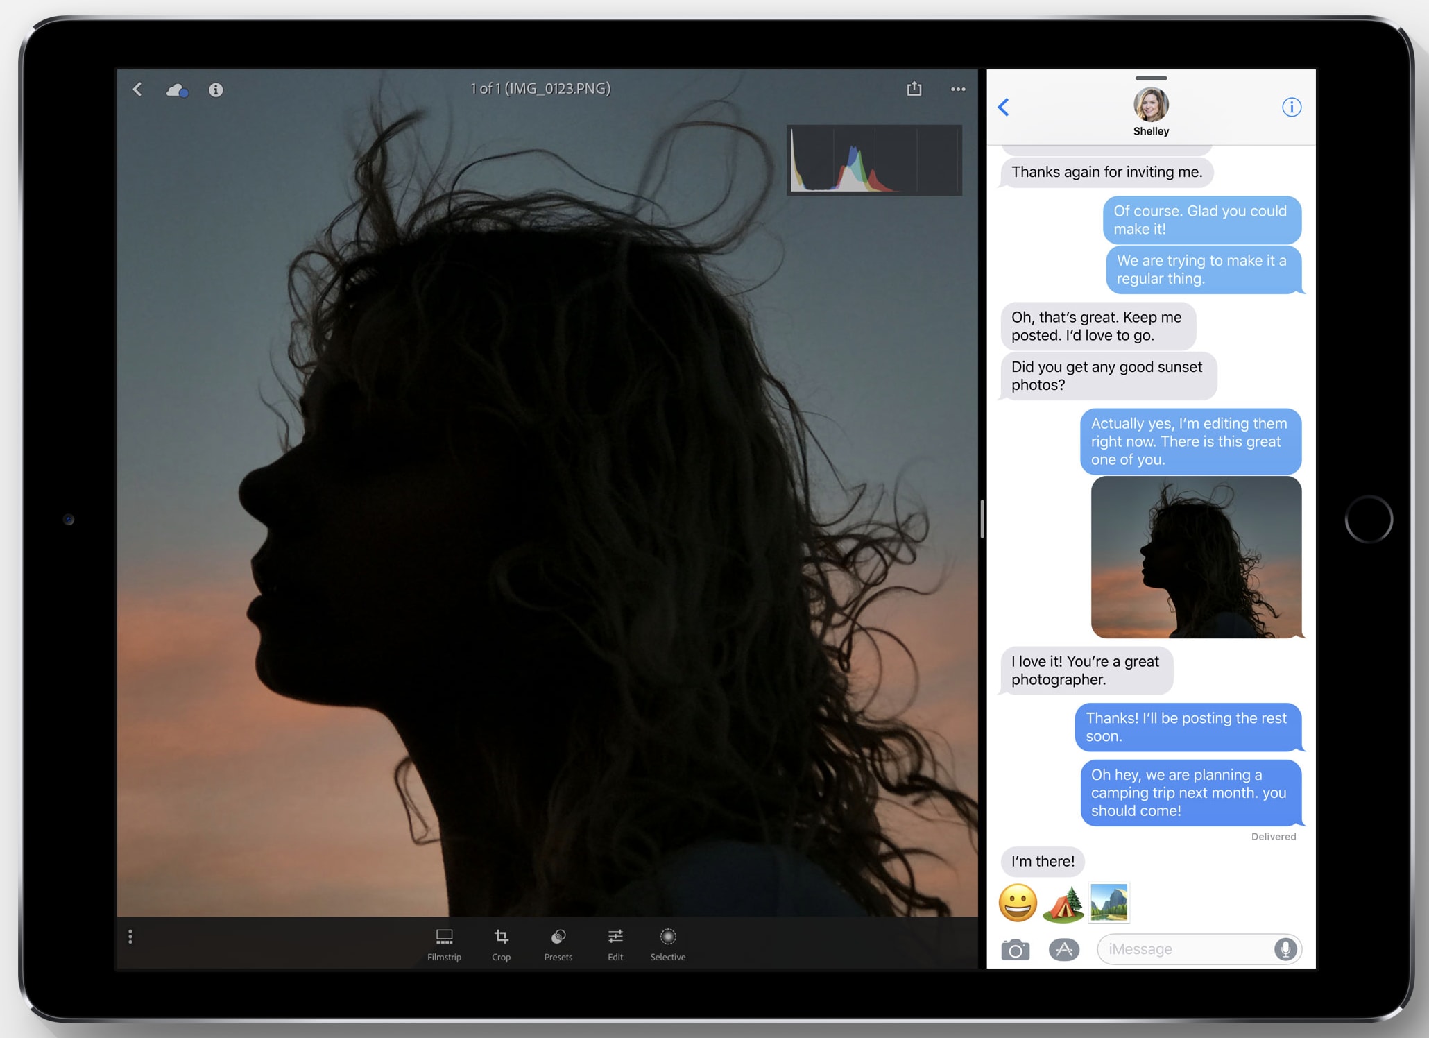Image resolution: width=1429 pixels, height=1038 pixels.
Task: Tap the microphone dictation button
Action: tap(1285, 948)
